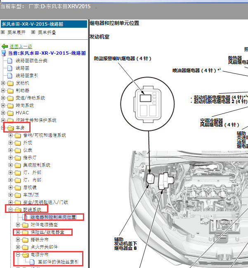This screenshot has height=268, width=248.
Task: Click the 发动机 folder icon
Action: 10,83
